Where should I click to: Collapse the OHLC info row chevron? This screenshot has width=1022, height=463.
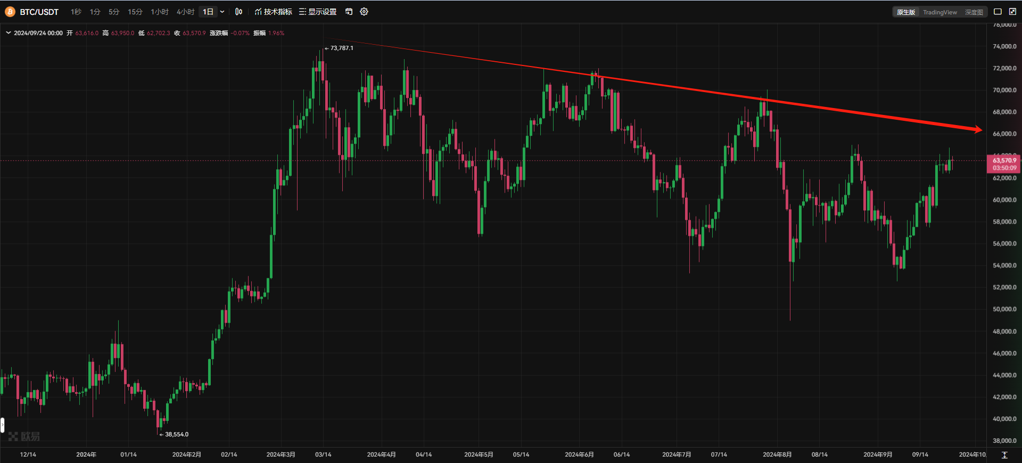(9, 33)
